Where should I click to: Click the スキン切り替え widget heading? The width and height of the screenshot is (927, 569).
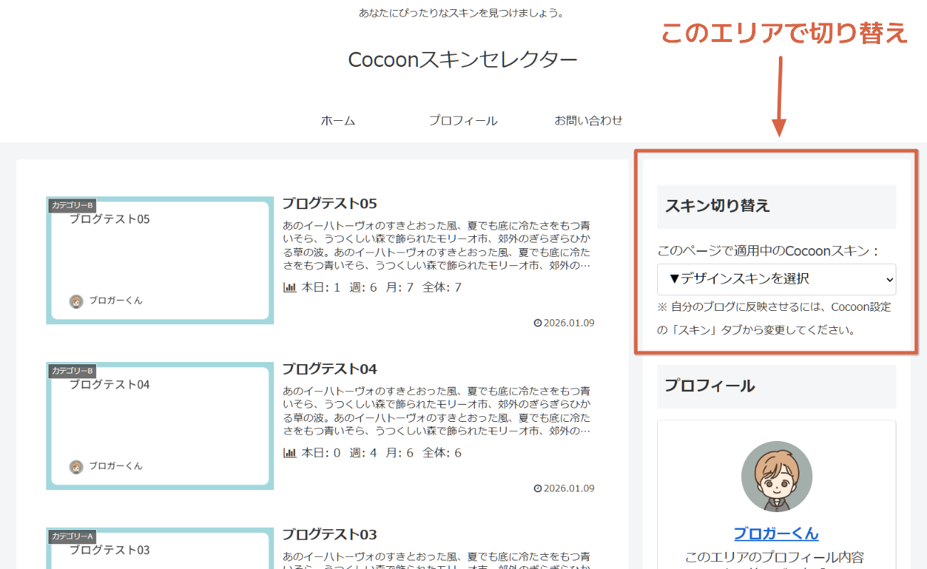click(777, 207)
